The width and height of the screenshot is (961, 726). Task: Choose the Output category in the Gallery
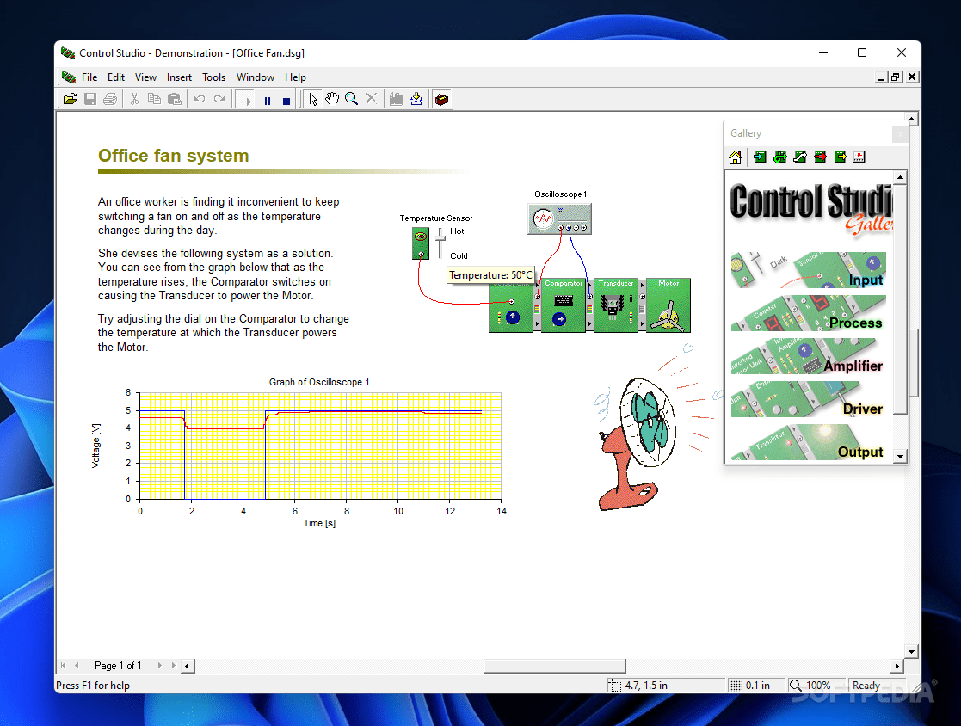click(809, 442)
